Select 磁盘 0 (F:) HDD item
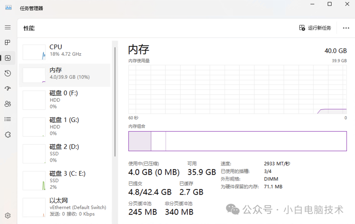The image size is (355, 224). coord(65,100)
